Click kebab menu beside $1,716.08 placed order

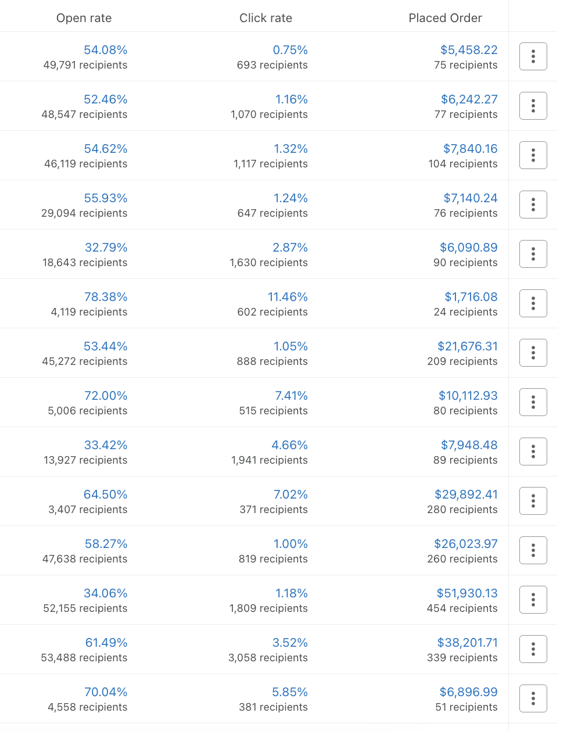[533, 303]
